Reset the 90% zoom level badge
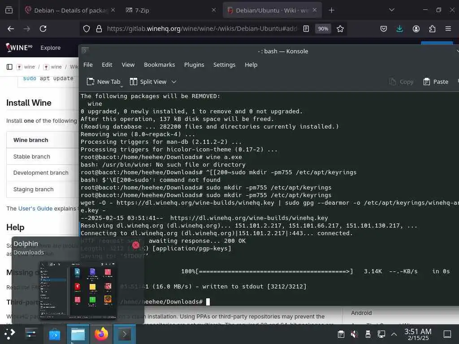Image resolution: width=459 pixels, height=344 pixels. coord(323,29)
